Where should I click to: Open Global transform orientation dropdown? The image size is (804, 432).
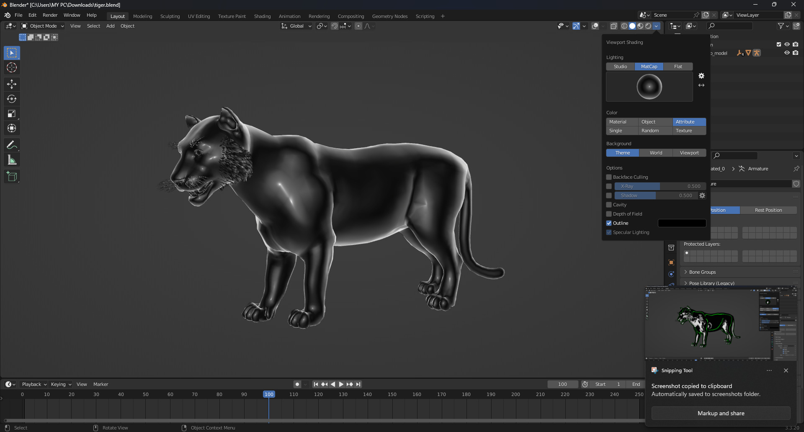296,26
